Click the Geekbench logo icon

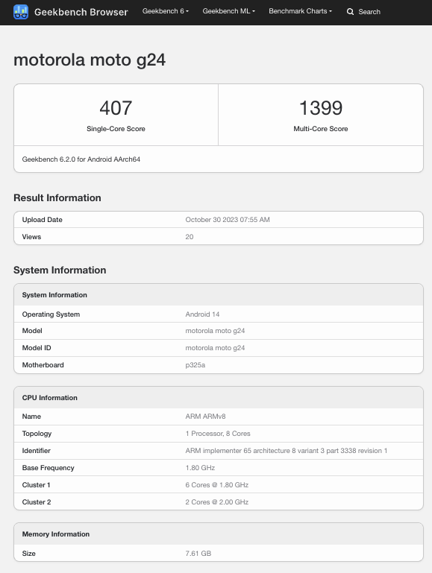pyautogui.click(x=21, y=12)
